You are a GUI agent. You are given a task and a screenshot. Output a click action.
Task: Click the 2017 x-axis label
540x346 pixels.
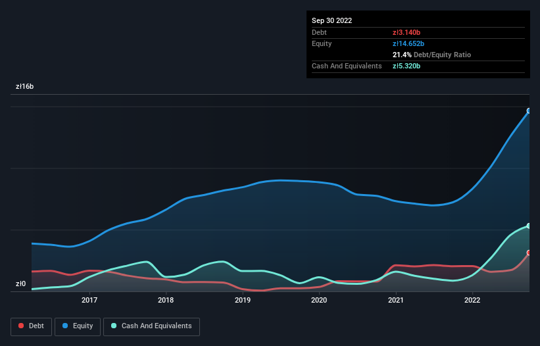(89, 300)
